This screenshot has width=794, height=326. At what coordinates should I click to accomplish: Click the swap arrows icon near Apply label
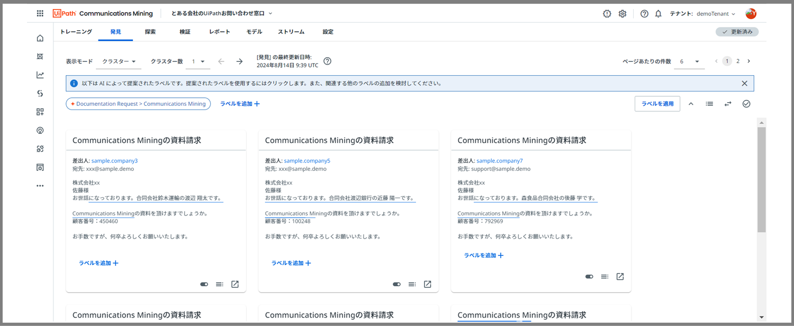coord(728,104)
